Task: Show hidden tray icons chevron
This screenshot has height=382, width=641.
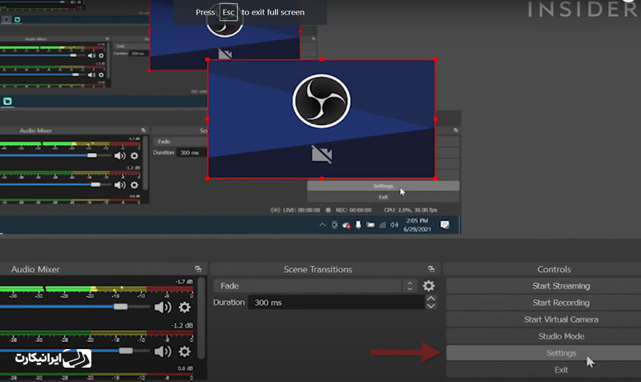Action: (x=323, y=225)
